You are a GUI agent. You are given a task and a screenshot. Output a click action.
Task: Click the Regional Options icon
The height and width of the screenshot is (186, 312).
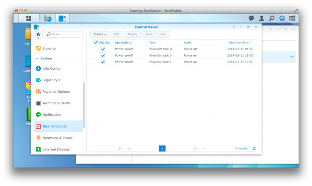pyautogui.click(x=38, y=92)
